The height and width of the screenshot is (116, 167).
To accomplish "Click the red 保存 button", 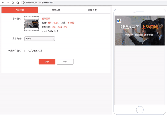I will pos(47,62).
